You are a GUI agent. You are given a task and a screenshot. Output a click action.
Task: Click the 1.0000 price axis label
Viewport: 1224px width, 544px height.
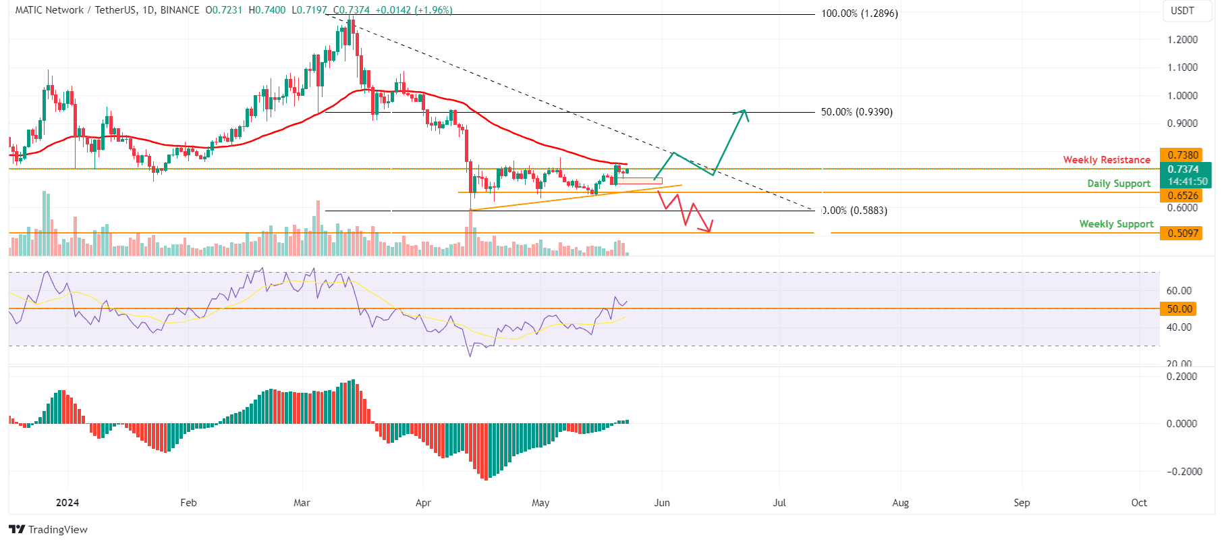pyautogui.click(x=1182, y=96)
